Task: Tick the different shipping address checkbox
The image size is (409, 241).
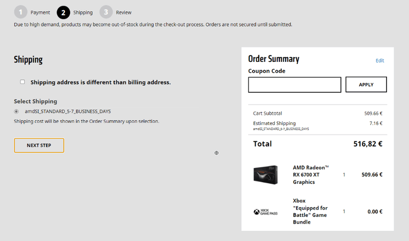Action: coord(22,82)
